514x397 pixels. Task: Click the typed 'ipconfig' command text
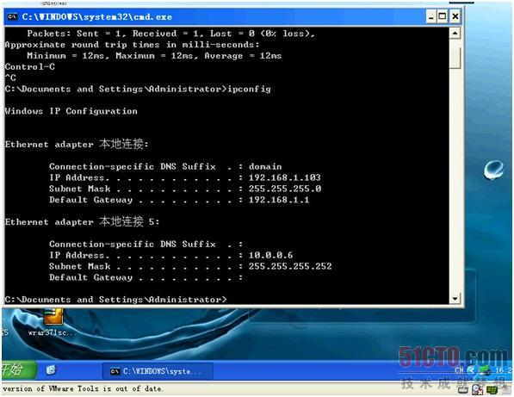pos(250,90)
